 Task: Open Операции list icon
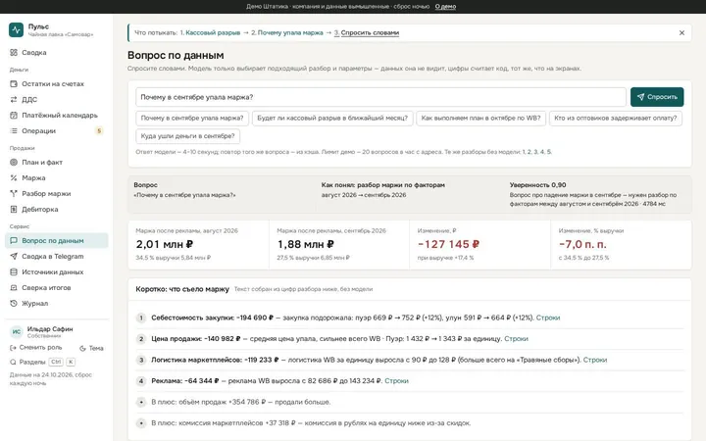[14, 131]
